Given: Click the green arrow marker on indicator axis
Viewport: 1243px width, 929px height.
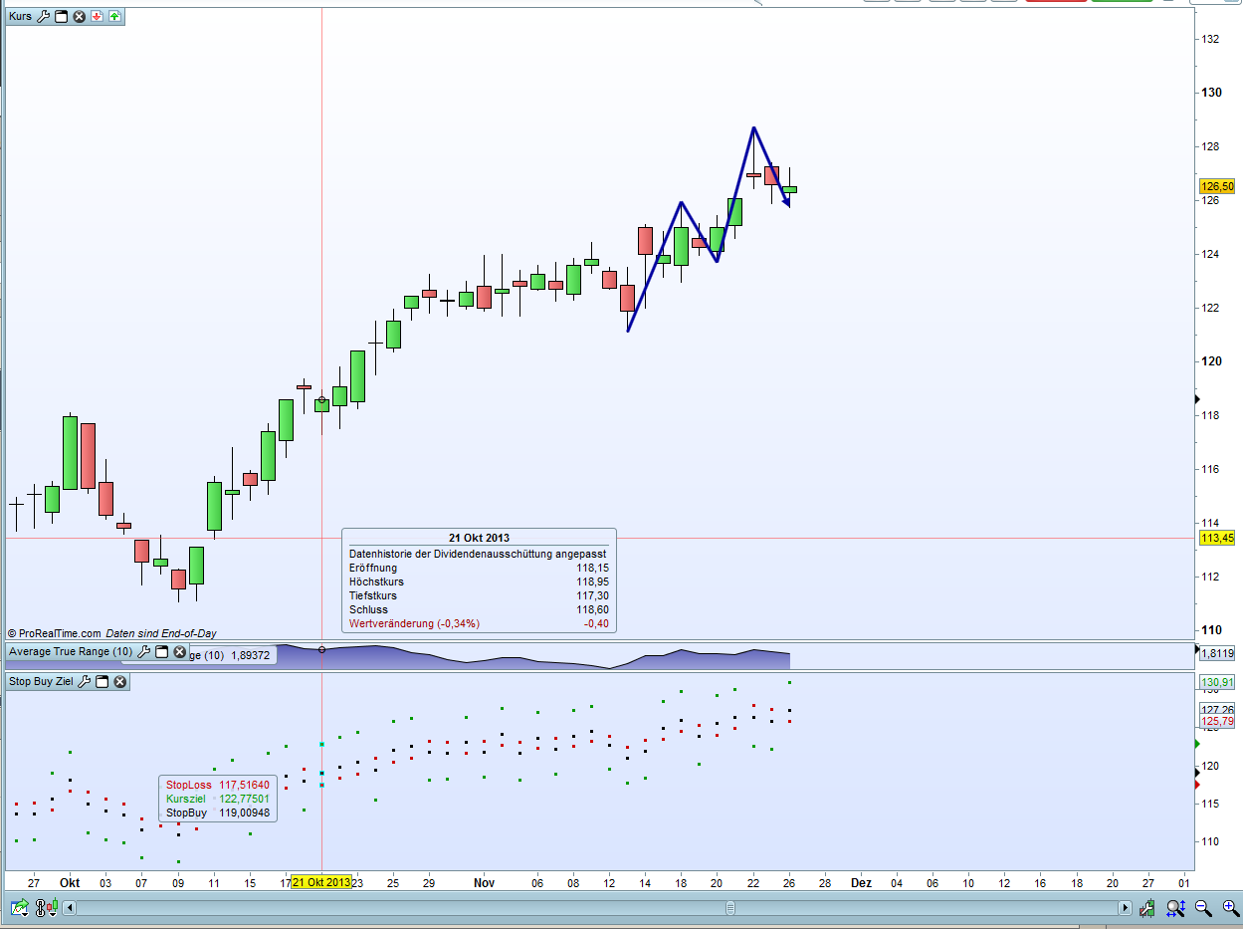Looking at the screenshot, I should tap(1197, 744).
